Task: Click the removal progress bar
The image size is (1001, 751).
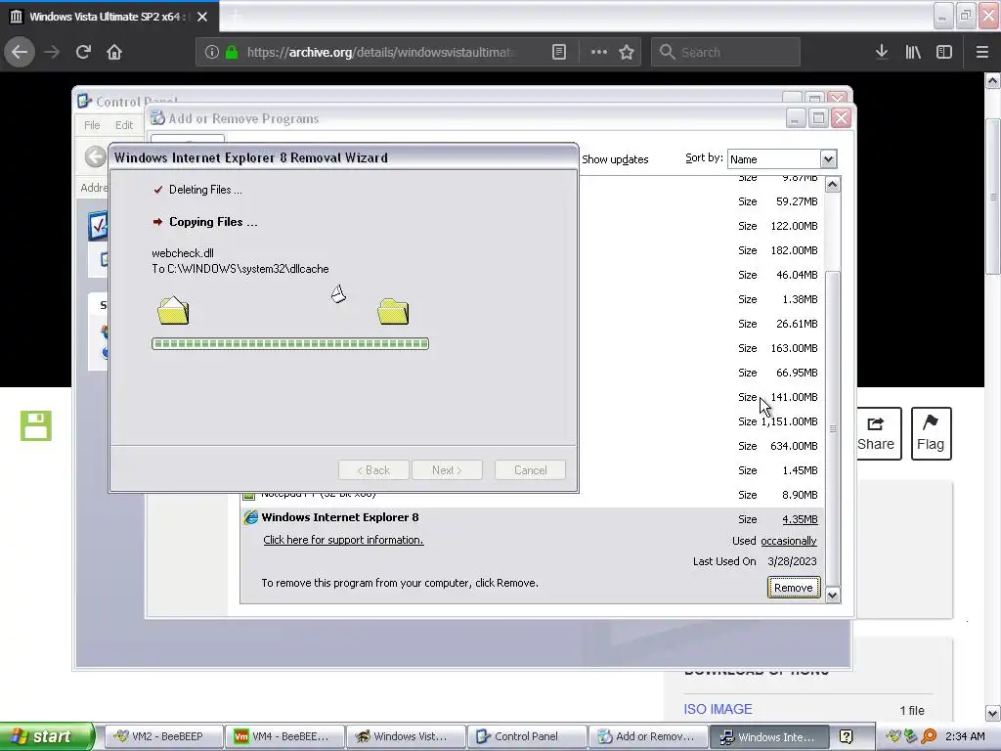Action: (290, 343)
